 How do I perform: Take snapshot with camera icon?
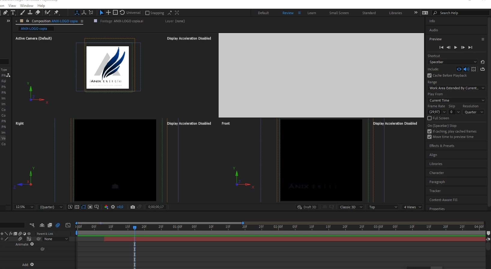pyautogui.click(x=133, y=207)
